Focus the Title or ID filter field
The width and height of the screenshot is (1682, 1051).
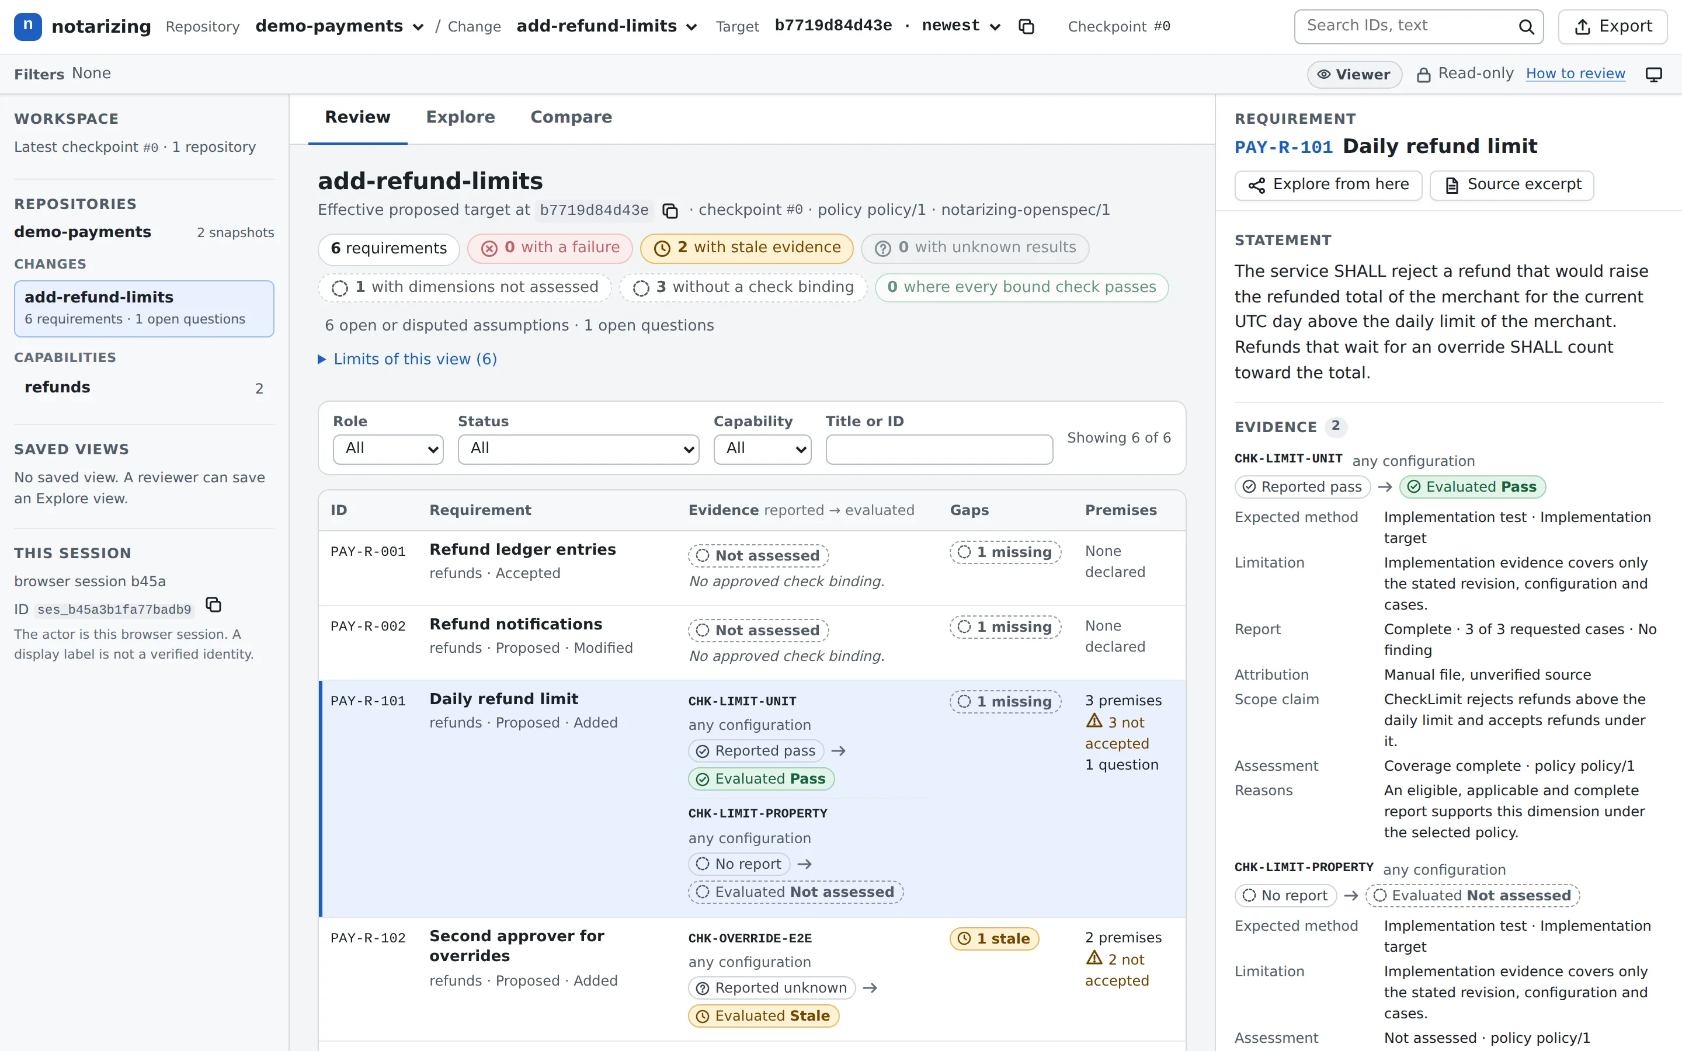pyautogui.click(x=939, y=449)
